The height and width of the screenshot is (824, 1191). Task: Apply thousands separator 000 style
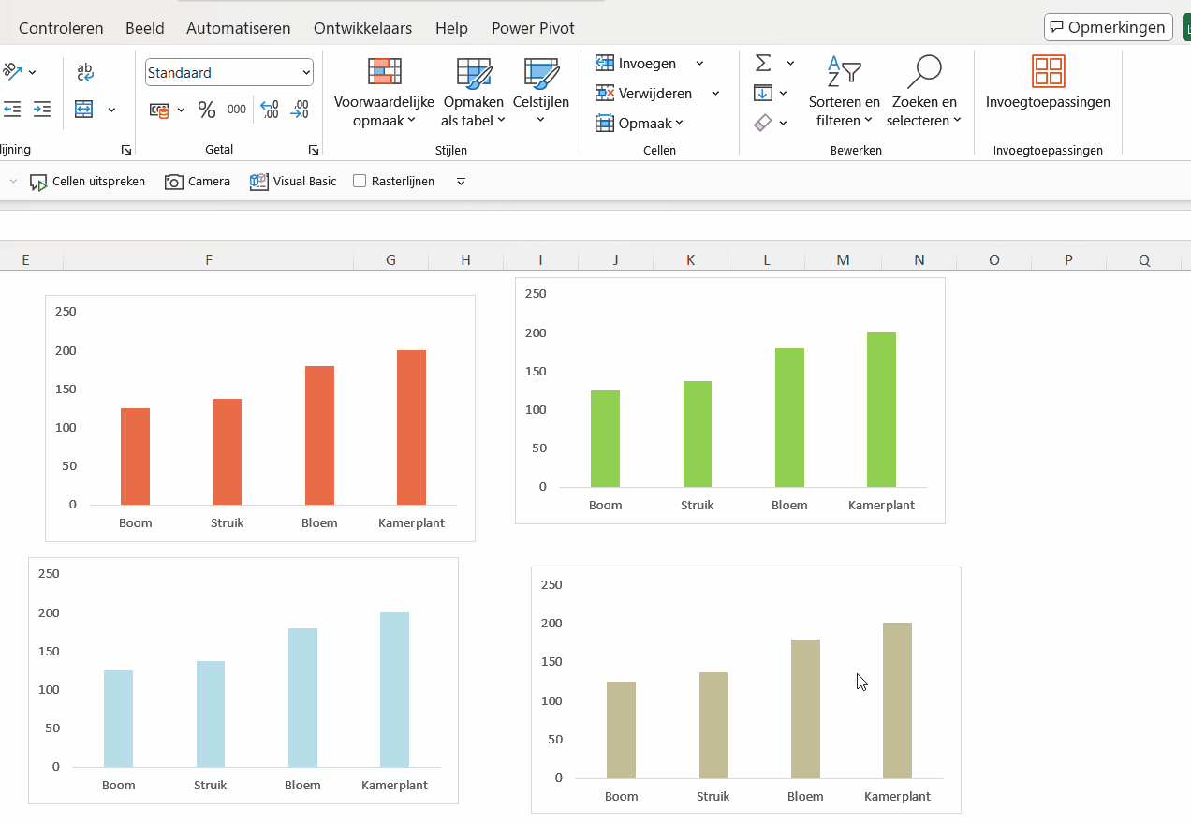pos(237,110)
